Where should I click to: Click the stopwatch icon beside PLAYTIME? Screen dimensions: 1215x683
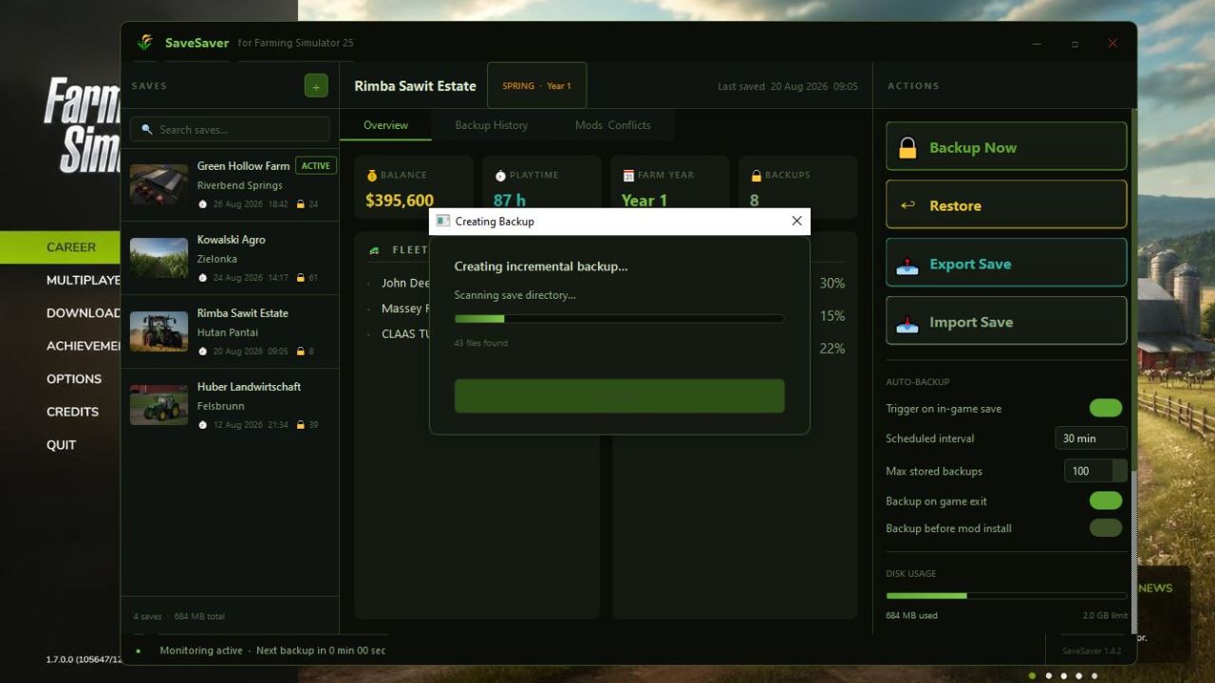tap(500, 175)
